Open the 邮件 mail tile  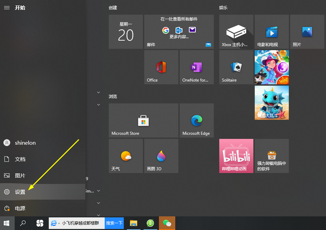pos(179,32)
